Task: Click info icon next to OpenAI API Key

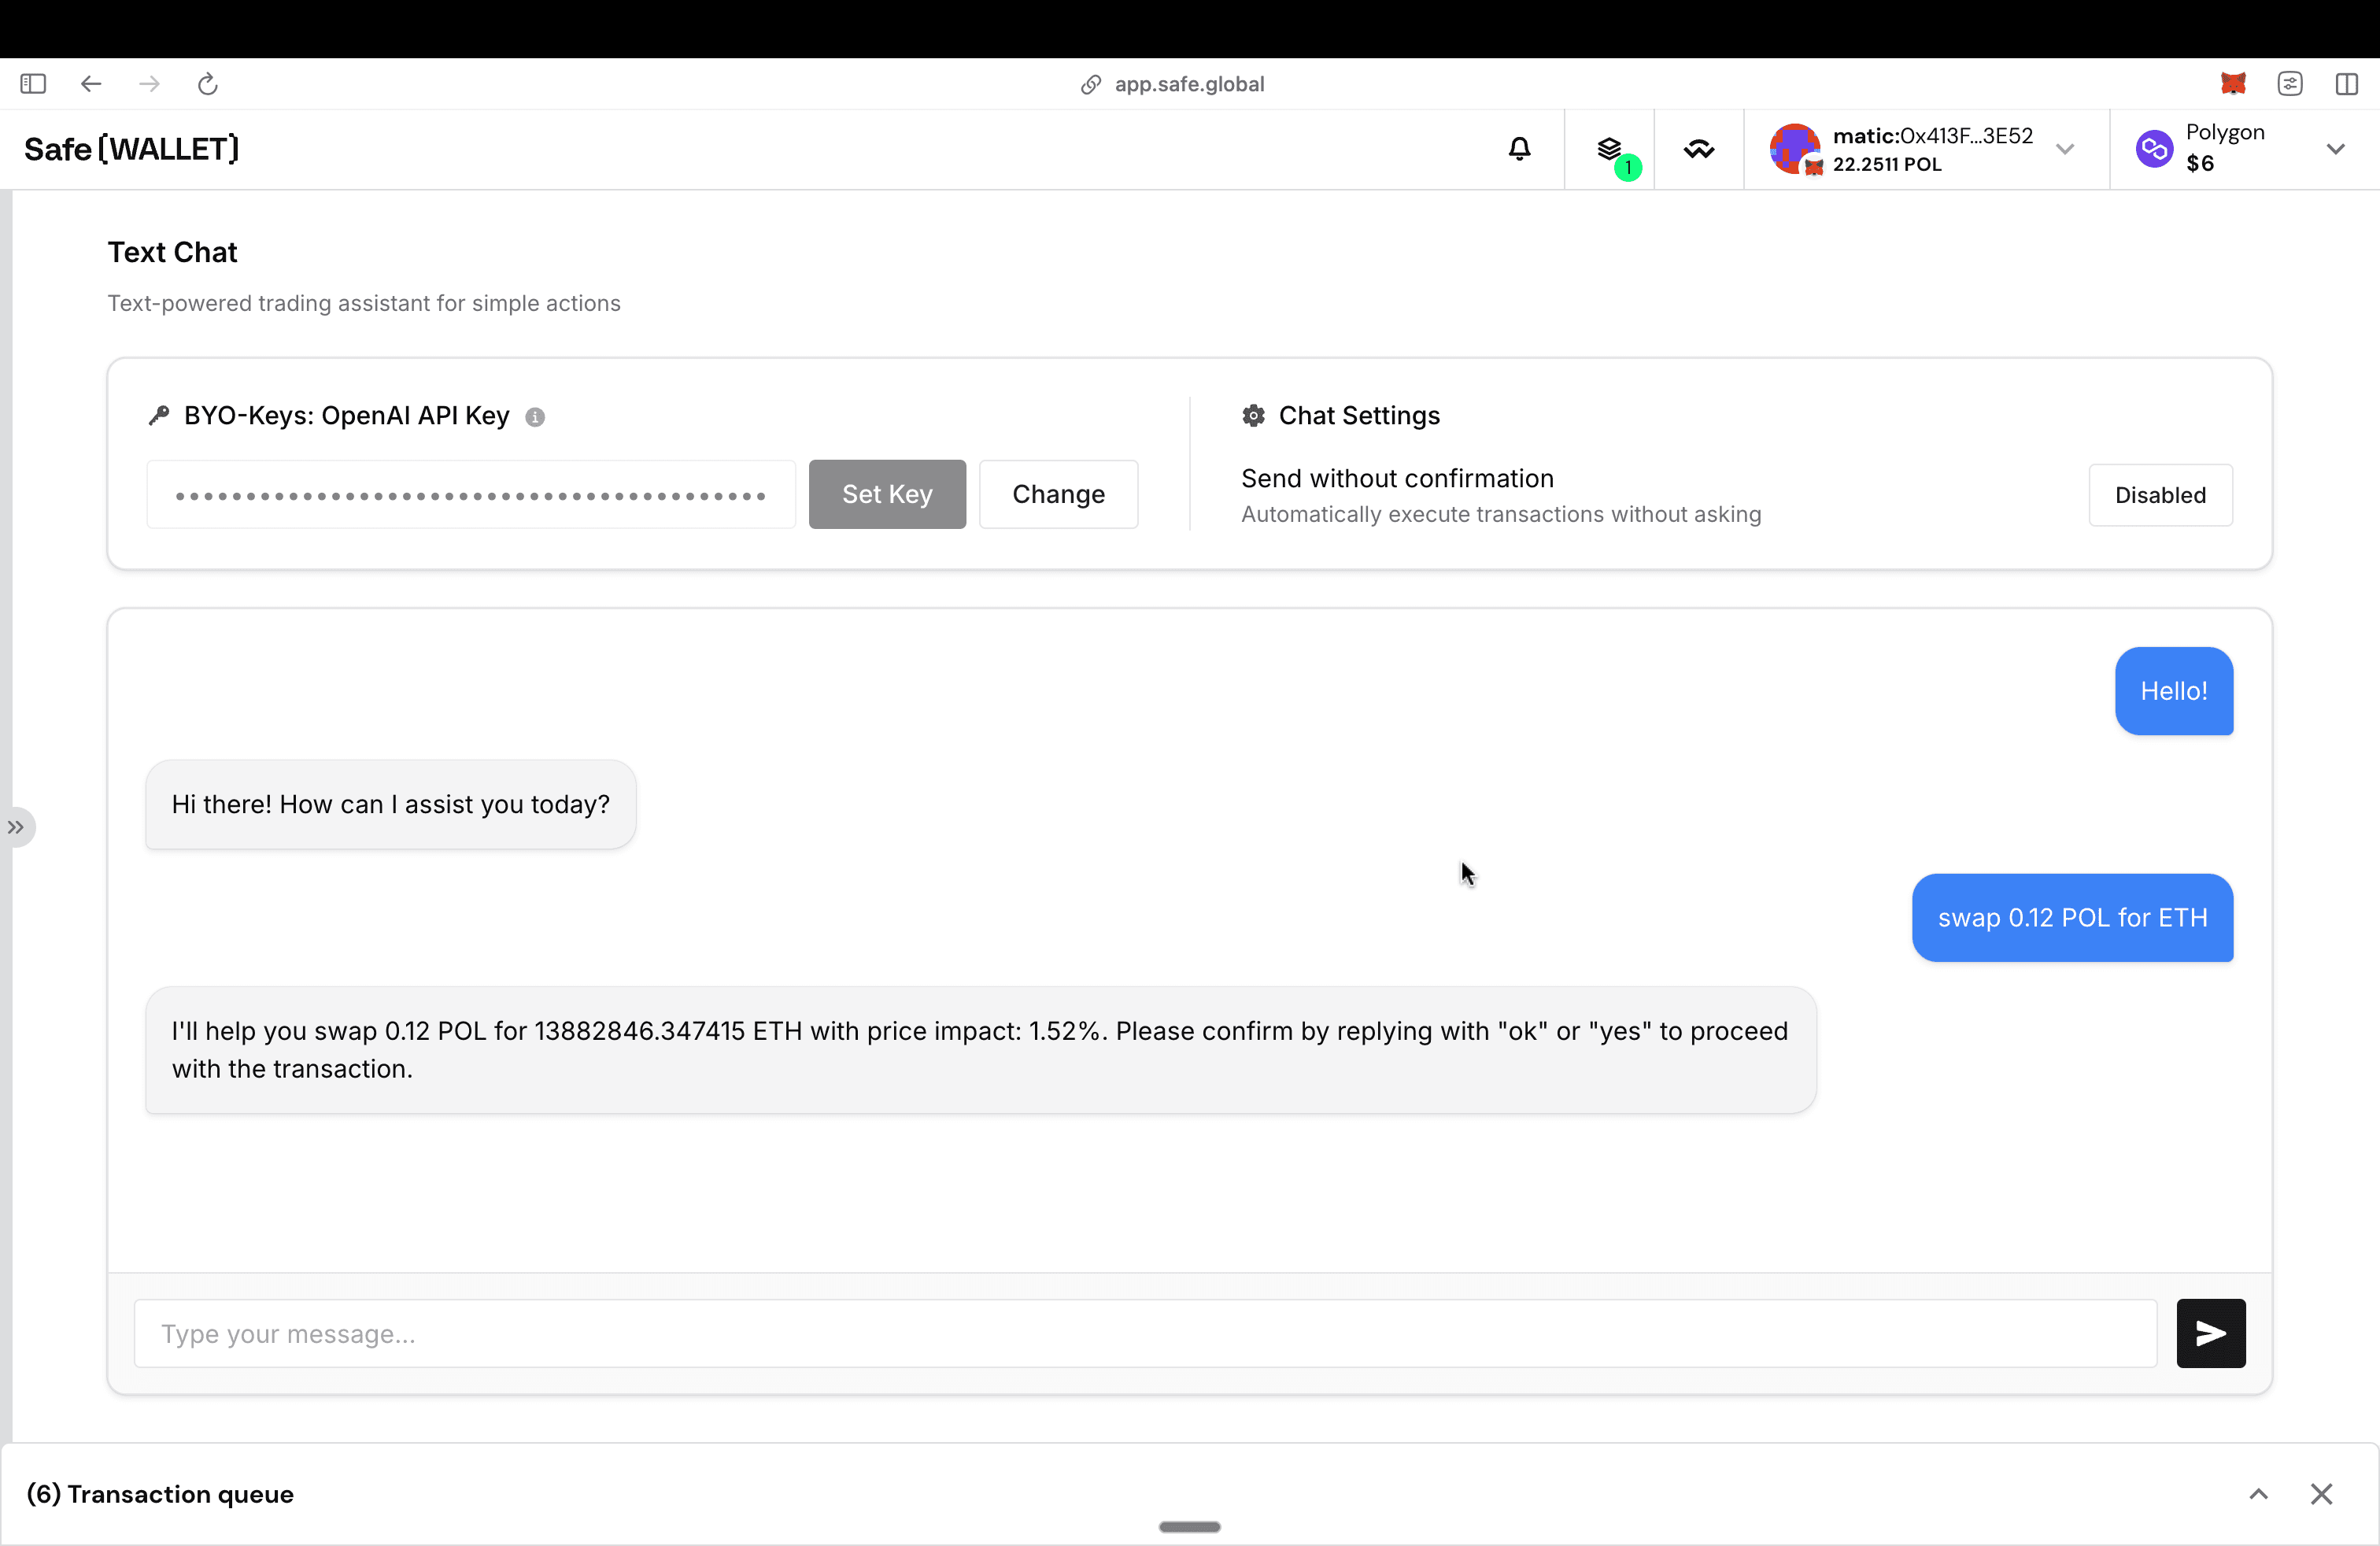Action: pos(535,417)
